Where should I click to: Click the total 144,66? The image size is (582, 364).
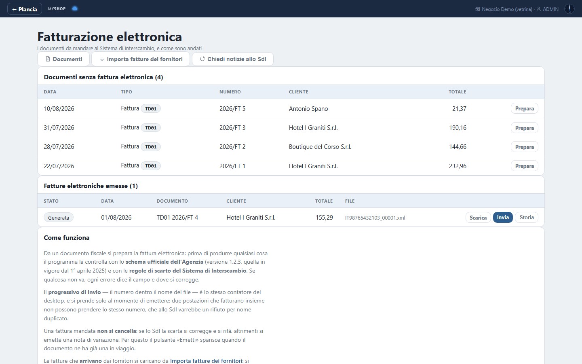(458, 147)
